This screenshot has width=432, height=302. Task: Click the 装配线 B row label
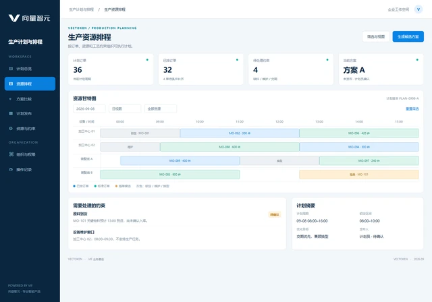tap(86, 173)
